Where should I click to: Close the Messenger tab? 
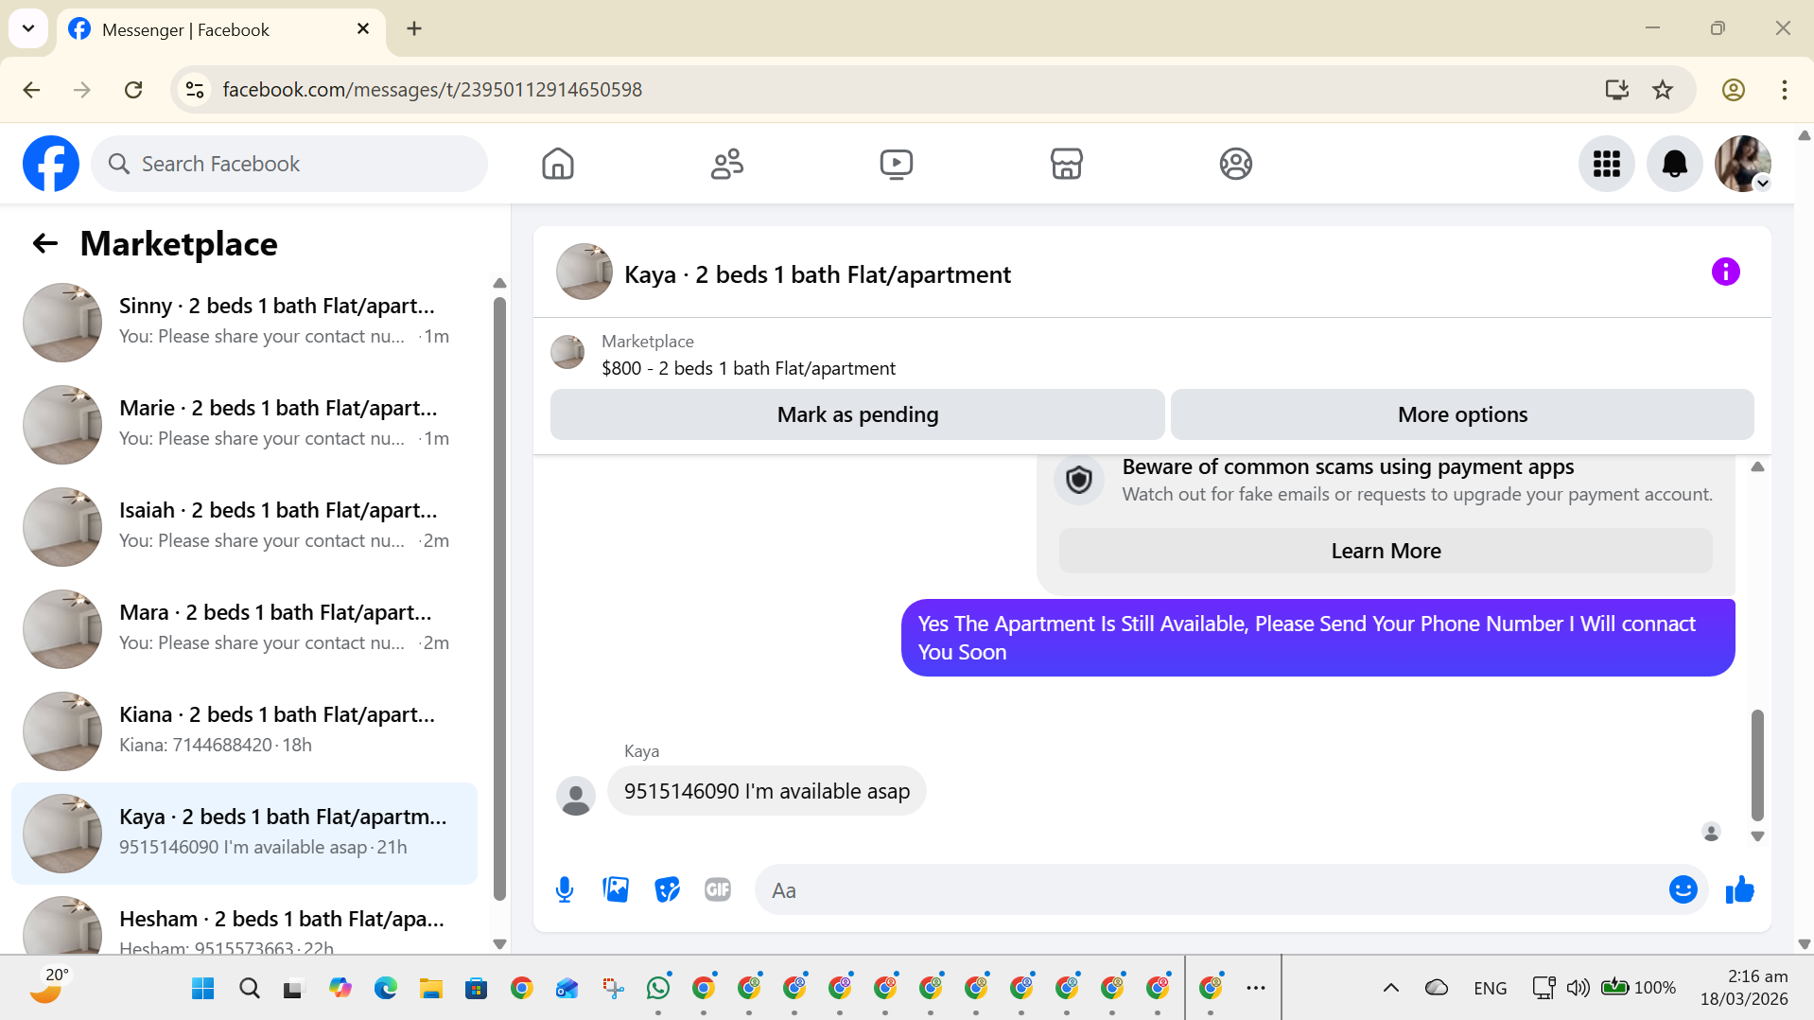point(363,28)
